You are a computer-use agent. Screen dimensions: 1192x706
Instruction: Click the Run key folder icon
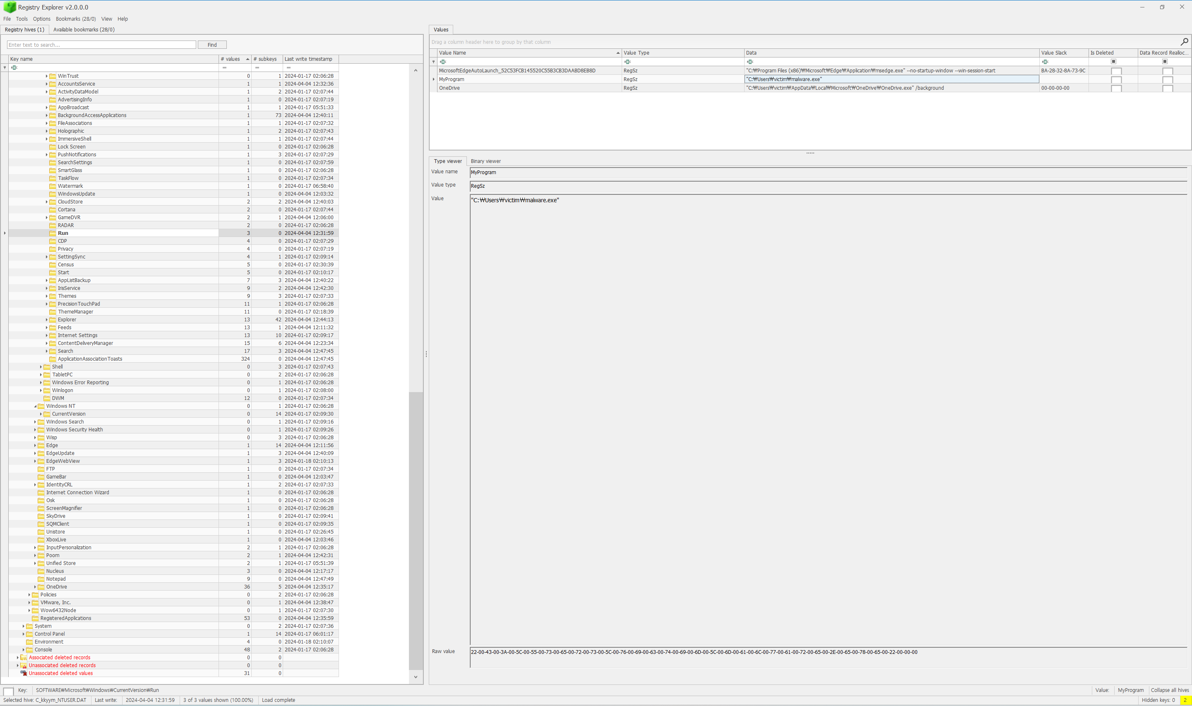pos(53,233)
